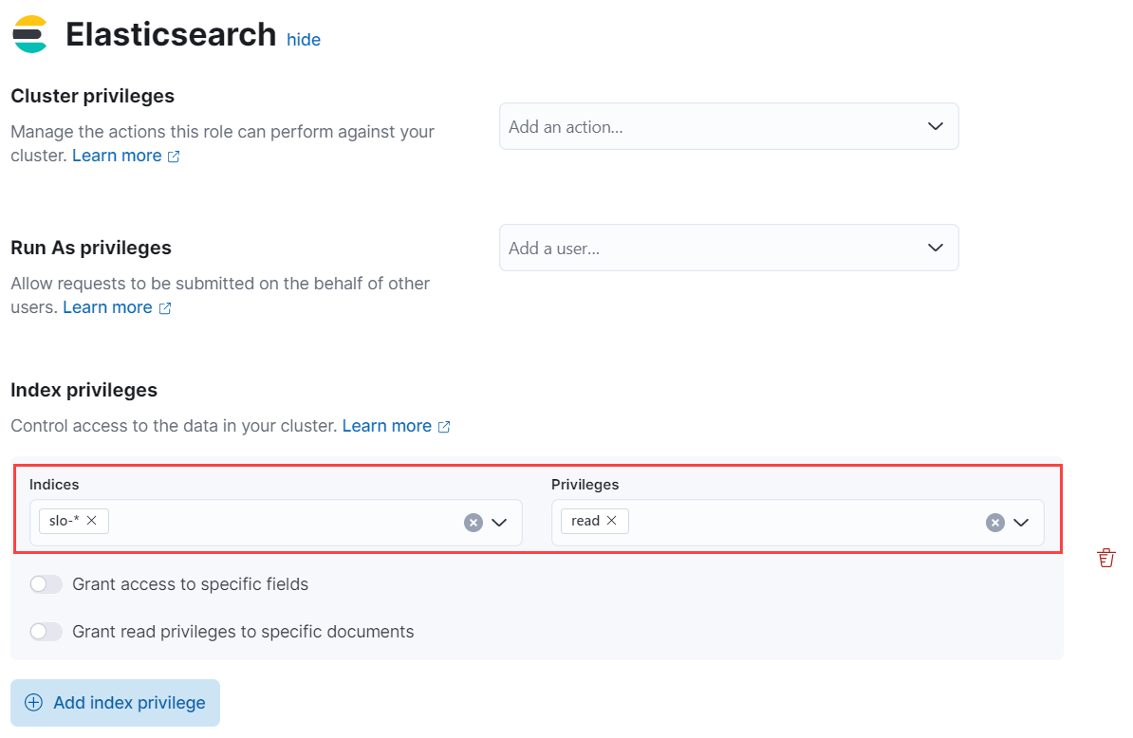Clear all entries in Indices field

[474, 523]
